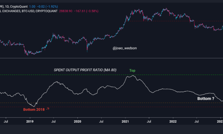
Task: Click the Jul label between 2021 and 2022
Action: click(149, 121)
